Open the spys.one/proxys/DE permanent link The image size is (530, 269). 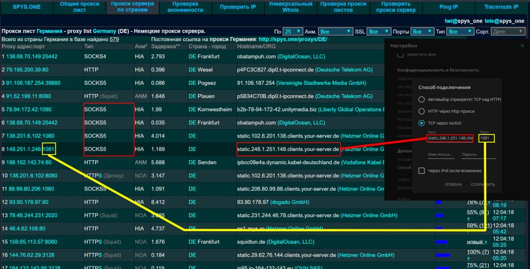click(292, 39)
